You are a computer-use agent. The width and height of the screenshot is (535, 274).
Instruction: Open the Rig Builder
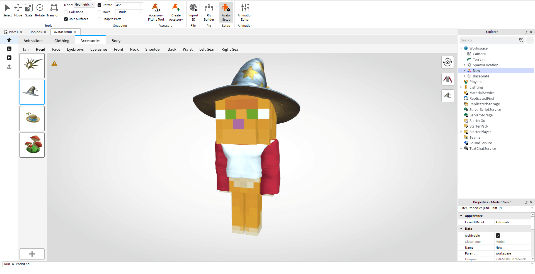(x=209, y=13)
